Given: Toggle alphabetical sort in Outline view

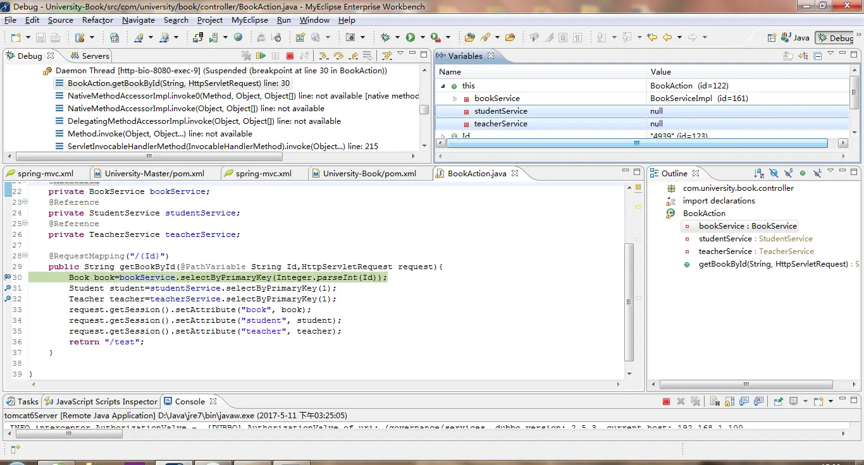Looking at the screenshot, I should tap(758, 173).
